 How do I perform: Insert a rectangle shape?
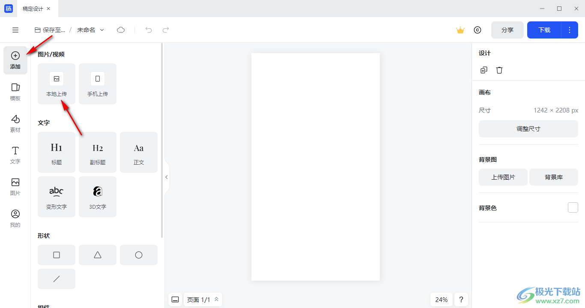[57, 255]
